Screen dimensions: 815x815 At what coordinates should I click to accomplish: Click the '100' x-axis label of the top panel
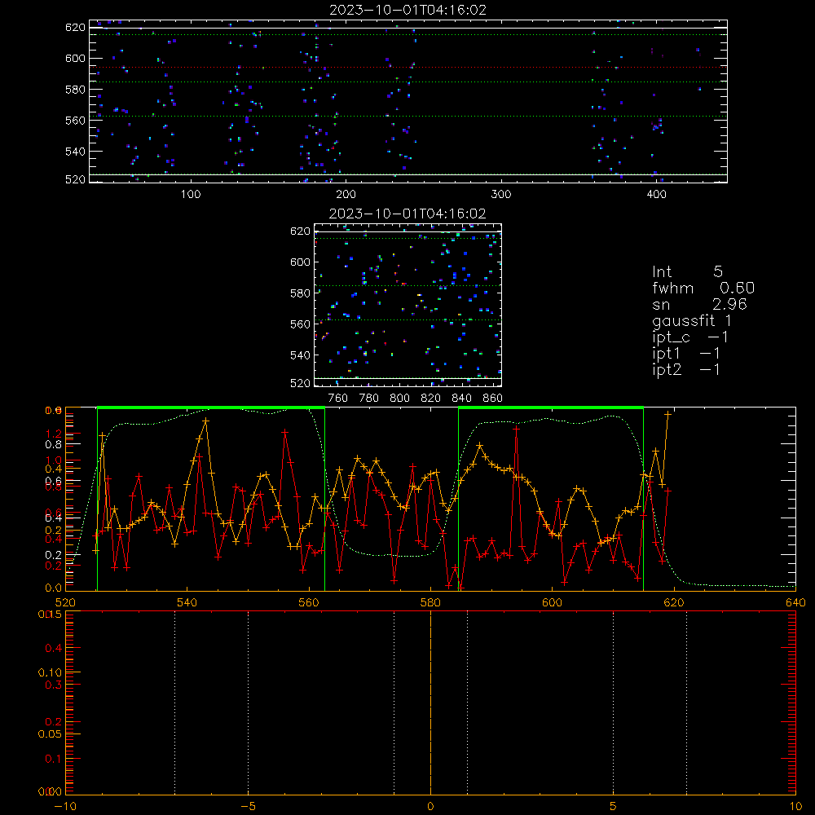pos(191,195)
